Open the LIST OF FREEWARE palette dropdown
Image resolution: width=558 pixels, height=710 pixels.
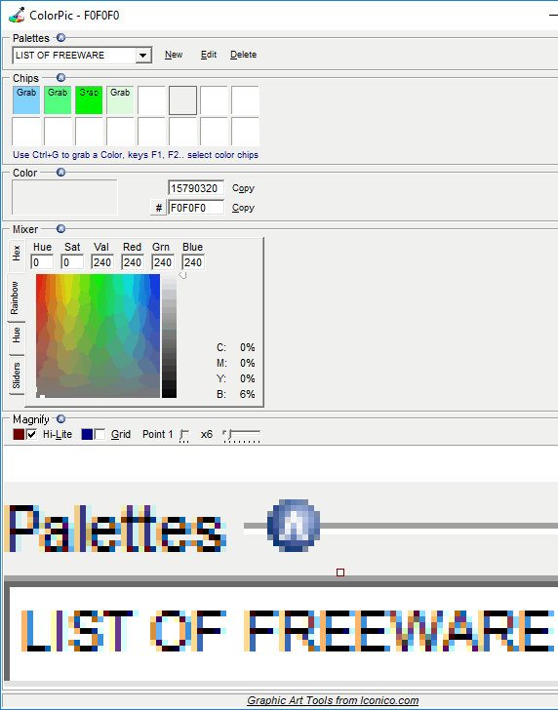(142, 56)
